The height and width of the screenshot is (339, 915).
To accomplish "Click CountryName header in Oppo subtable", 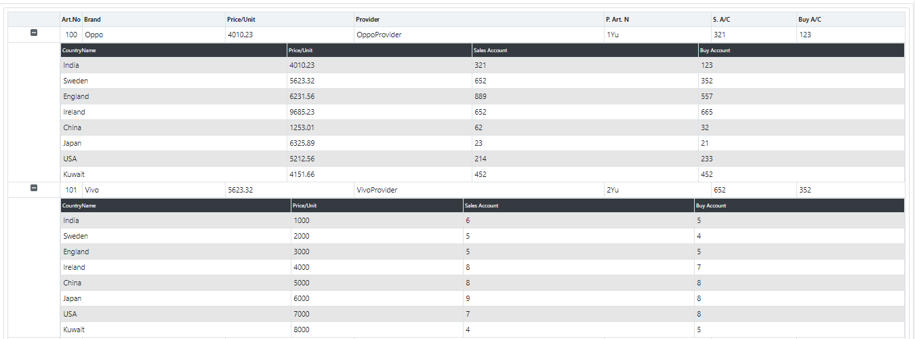I will [79, 50].
